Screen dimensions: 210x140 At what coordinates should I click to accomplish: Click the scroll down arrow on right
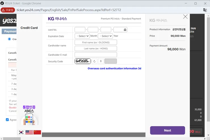208,135
